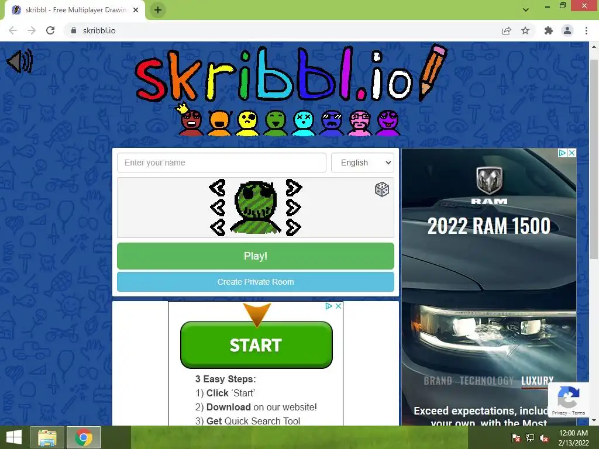Open the English language dropdown

click(x=363, y=163)
